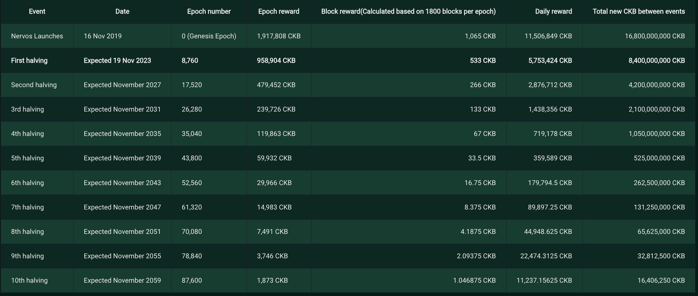Select the Nervos Launches event cell

(37, 36)
